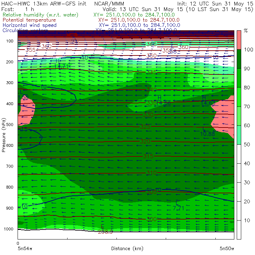Click the white 40–50% colorbar segment
Image resolution: width=255 pixels, height=255 pixels.
239,154
